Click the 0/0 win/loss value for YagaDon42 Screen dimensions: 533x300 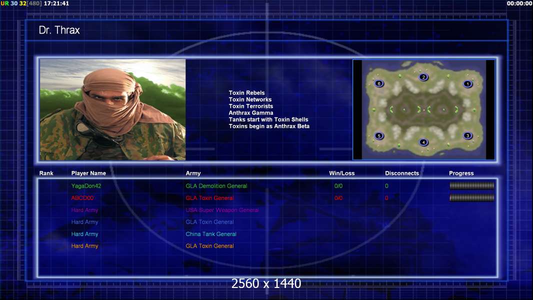tap(338, 186)
